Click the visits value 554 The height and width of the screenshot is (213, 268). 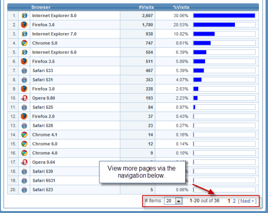[x=149, y=52]
